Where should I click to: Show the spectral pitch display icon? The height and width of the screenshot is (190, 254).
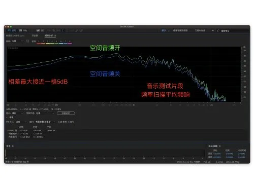tap(43, 30)
